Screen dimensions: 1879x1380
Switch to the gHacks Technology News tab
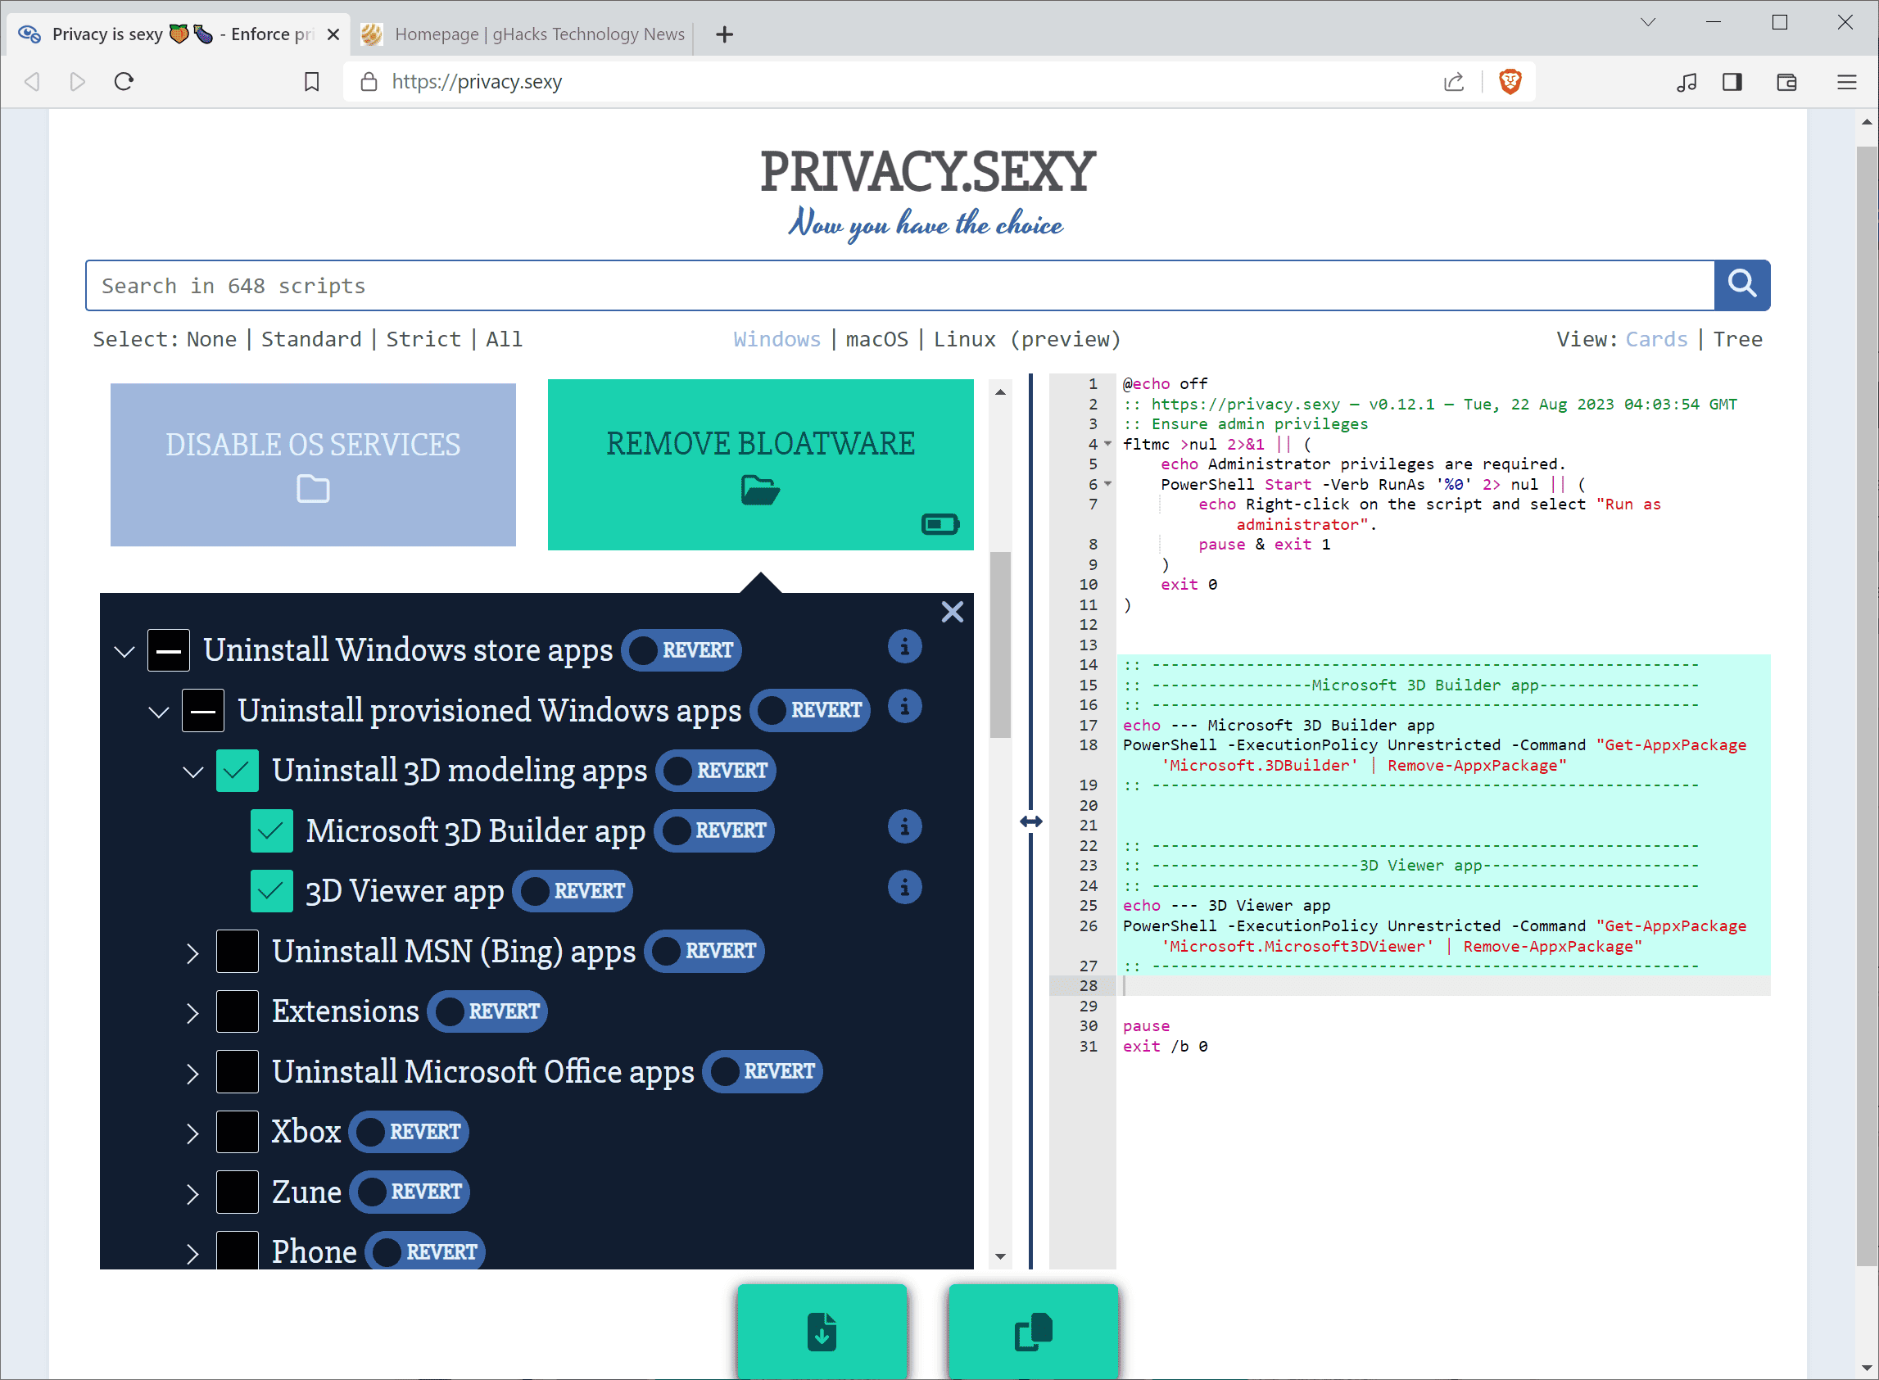(527, 34)
